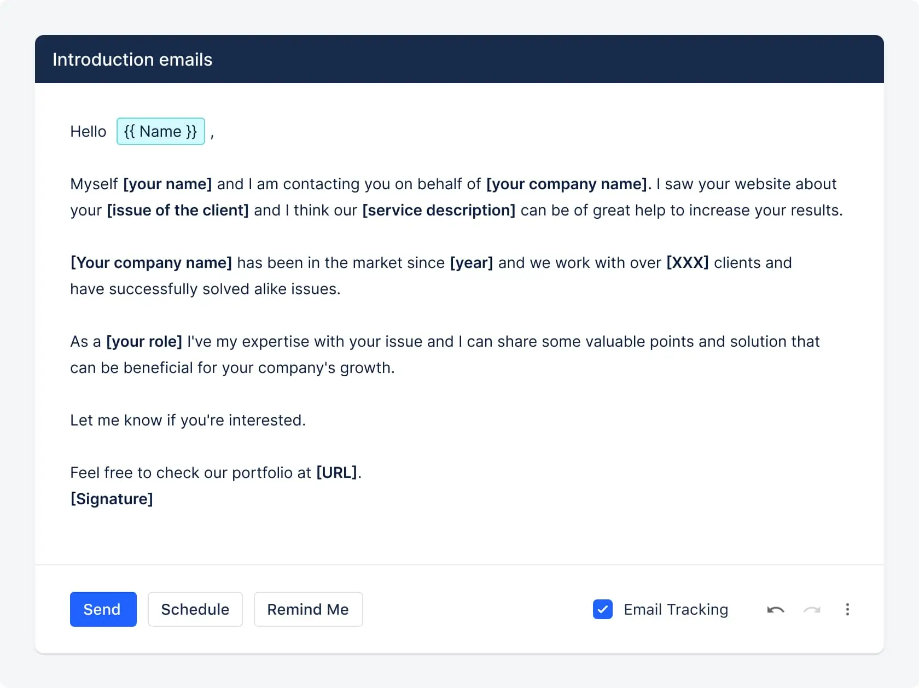Image resolution: width=919 pixels, height=688 pixels.
Task: Undo the last edit
Action: 776,610
